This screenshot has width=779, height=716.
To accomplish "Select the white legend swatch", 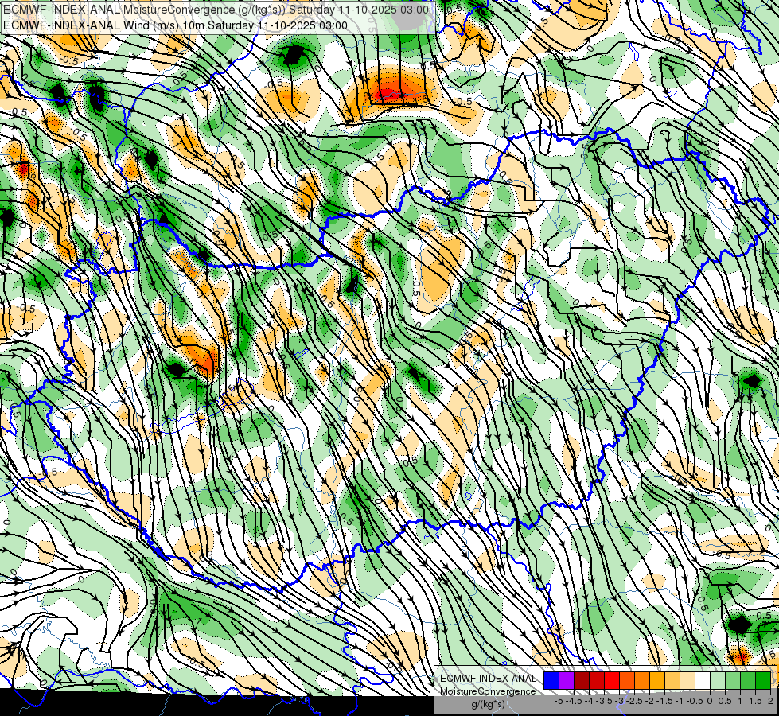I will tap(703, 680).
